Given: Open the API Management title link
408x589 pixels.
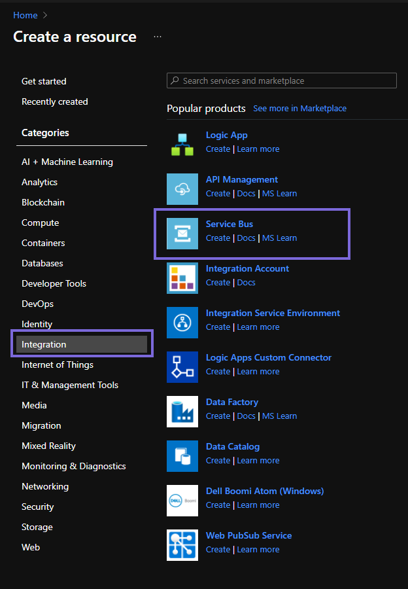Looking at the screenshot, I should pyautogui.click(x=242, y=179).
